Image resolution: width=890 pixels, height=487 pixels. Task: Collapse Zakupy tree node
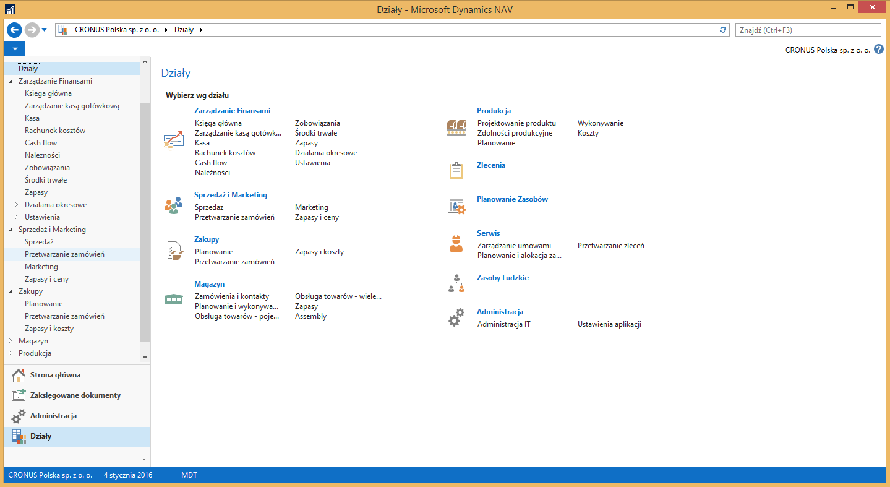[x=11, y=291]
